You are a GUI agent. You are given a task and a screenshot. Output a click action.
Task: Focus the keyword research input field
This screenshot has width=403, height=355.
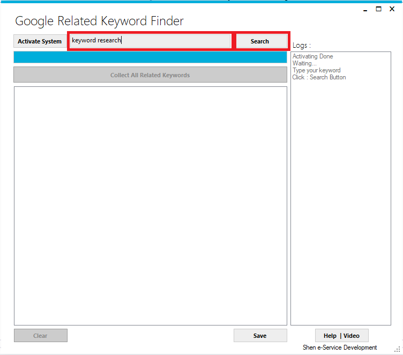coord(151,41)
